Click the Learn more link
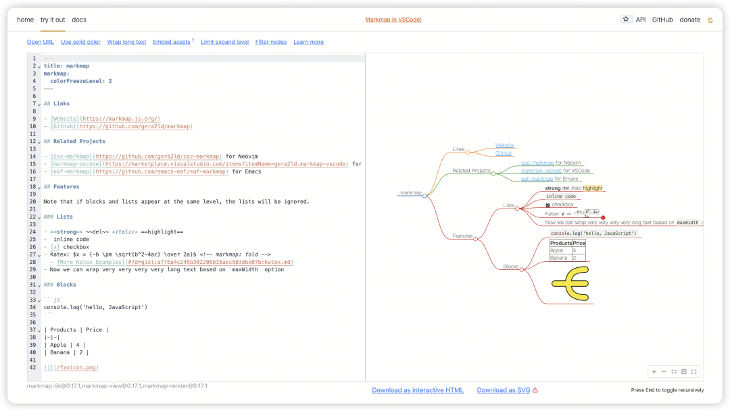The height and width of the screenshot is (411, 730). [x=308, y=42]
